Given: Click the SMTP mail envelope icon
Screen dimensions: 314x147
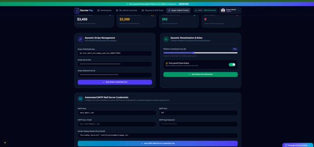Looking at the screenshot, I should (x=81, y=99).
